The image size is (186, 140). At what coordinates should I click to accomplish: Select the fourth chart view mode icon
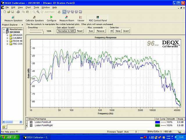click(76, 12)
